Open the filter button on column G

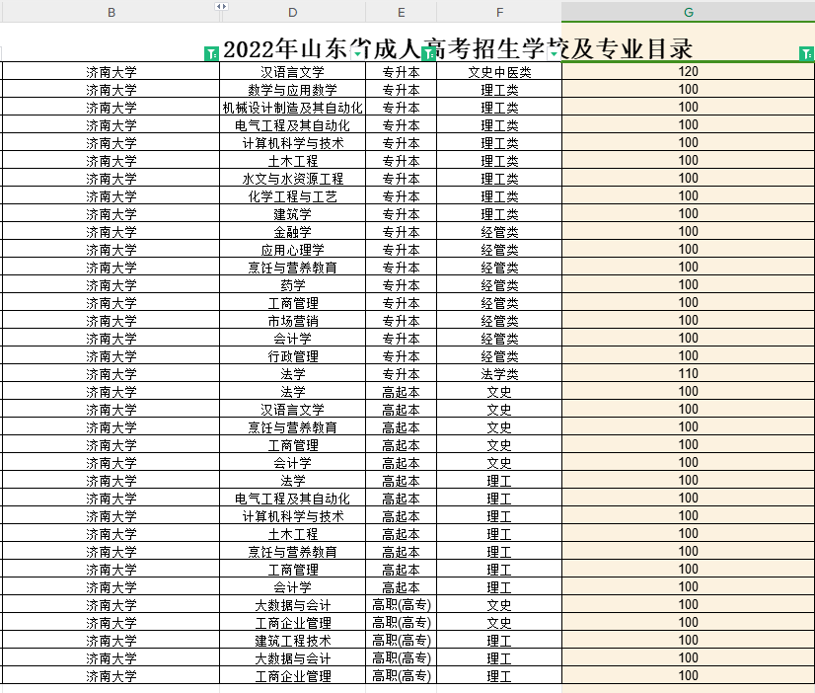click(x=806, y=53)
